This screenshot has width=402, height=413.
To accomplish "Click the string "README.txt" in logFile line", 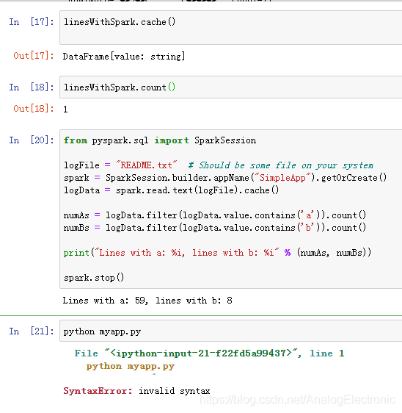I will [x=147, y=165].
